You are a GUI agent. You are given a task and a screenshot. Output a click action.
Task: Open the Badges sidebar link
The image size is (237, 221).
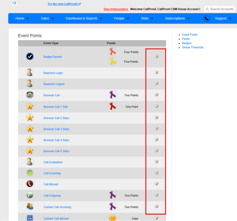tap(187, 43)
